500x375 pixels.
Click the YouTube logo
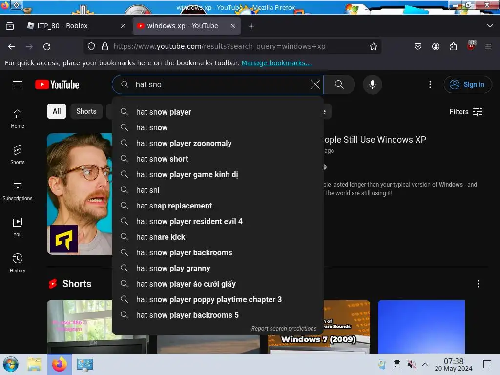coord(57,84)
